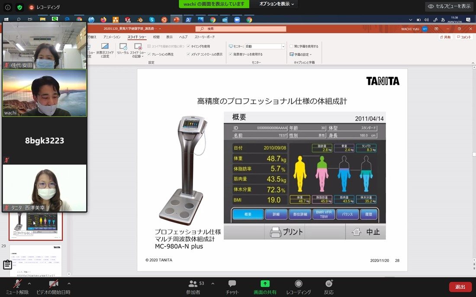Open the Windows Start menu in shared screen

coord(6,20)
